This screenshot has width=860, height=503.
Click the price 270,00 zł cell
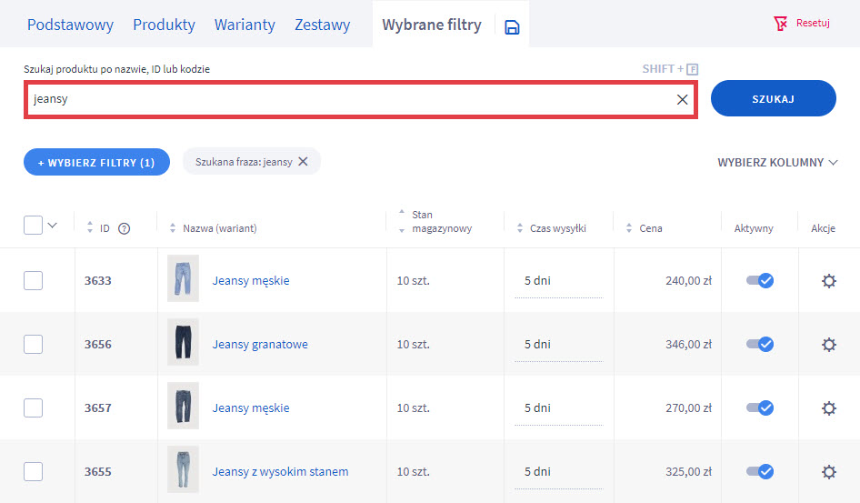point(688,407)
